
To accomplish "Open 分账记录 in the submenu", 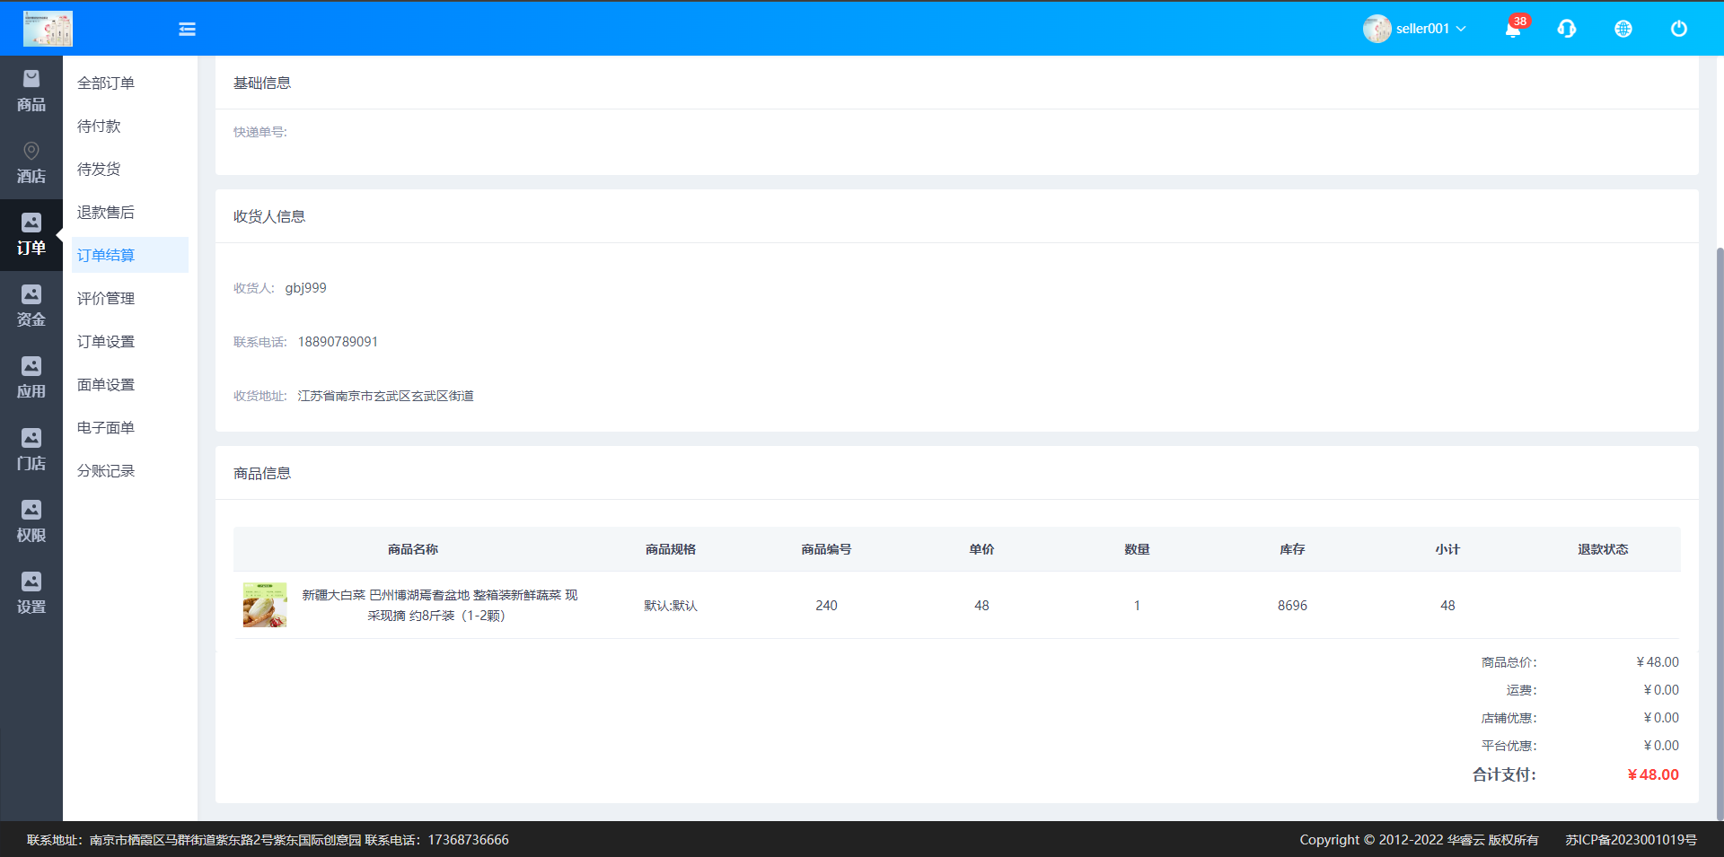I will point(106,471).
